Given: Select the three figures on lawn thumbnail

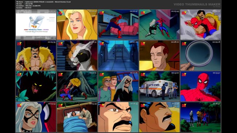Looking at the screenshot, I should [x=201, y=117].
